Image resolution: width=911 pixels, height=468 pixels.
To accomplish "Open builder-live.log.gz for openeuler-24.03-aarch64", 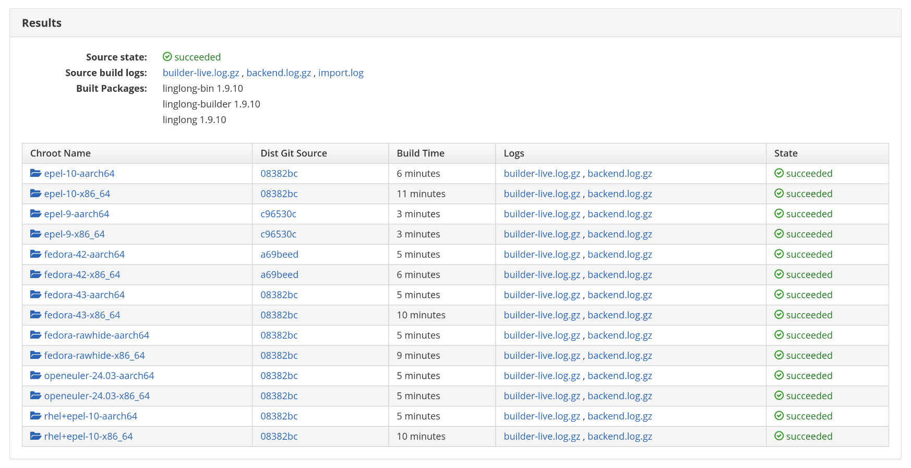I will (x=542, y=376).
